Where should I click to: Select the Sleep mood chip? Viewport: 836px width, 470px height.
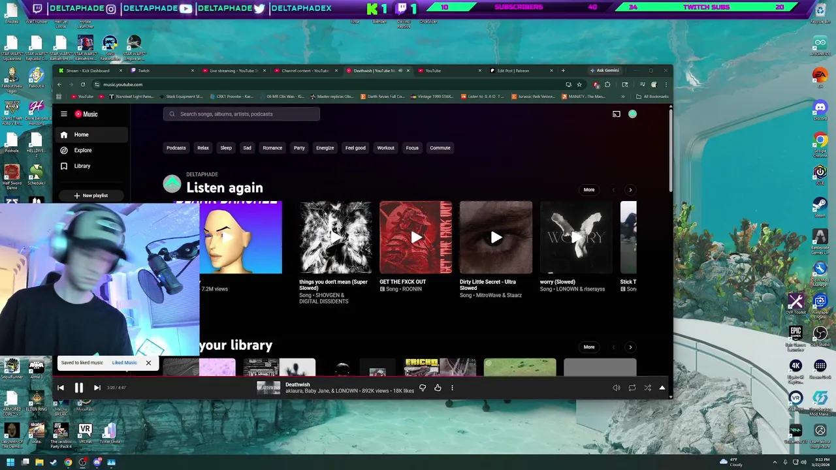[x=226, y=148]
